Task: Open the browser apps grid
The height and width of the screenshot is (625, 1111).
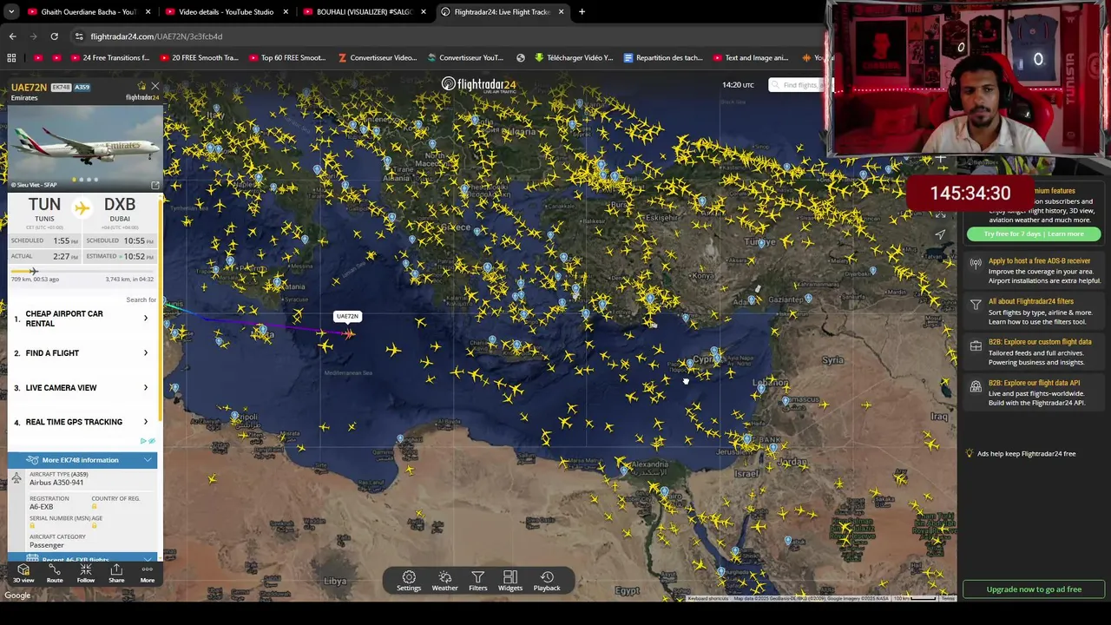Action: click(x=11, y=58)
